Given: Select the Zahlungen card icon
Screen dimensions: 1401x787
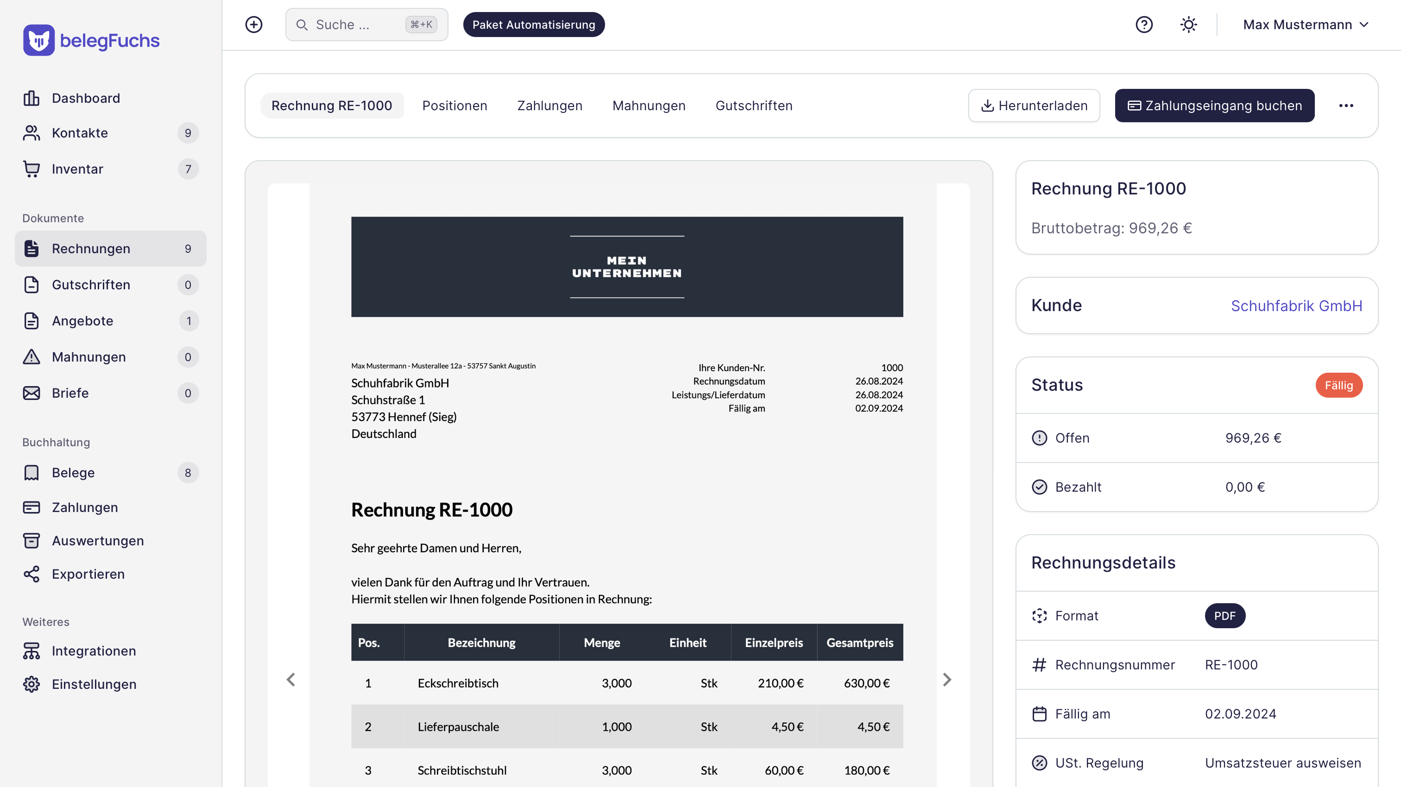Looking at the screenshot, I should [32, 507].
